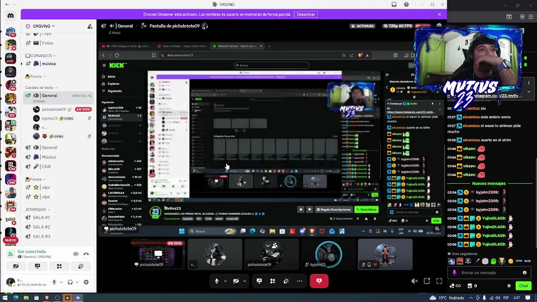The height and width of the screenshot is (302, 537).
Task: Collapse COMANDOS category
Action: [x=42, y=55]
